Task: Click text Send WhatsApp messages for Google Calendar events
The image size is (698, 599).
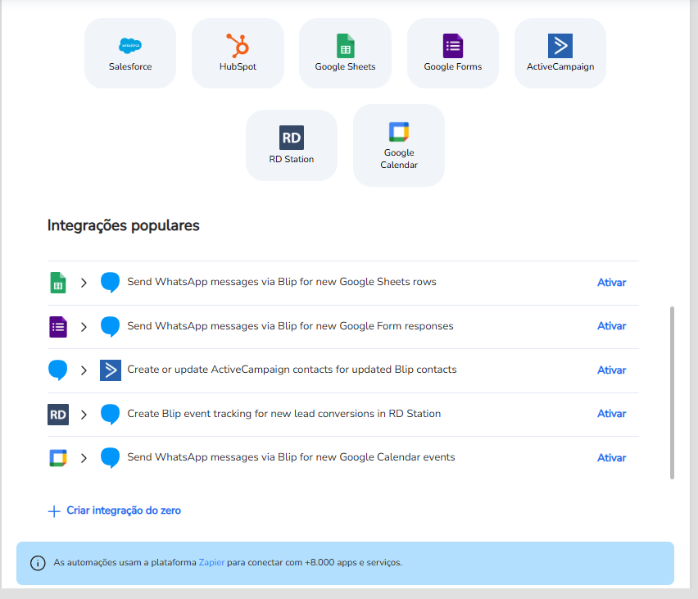Action: point(291,457)
